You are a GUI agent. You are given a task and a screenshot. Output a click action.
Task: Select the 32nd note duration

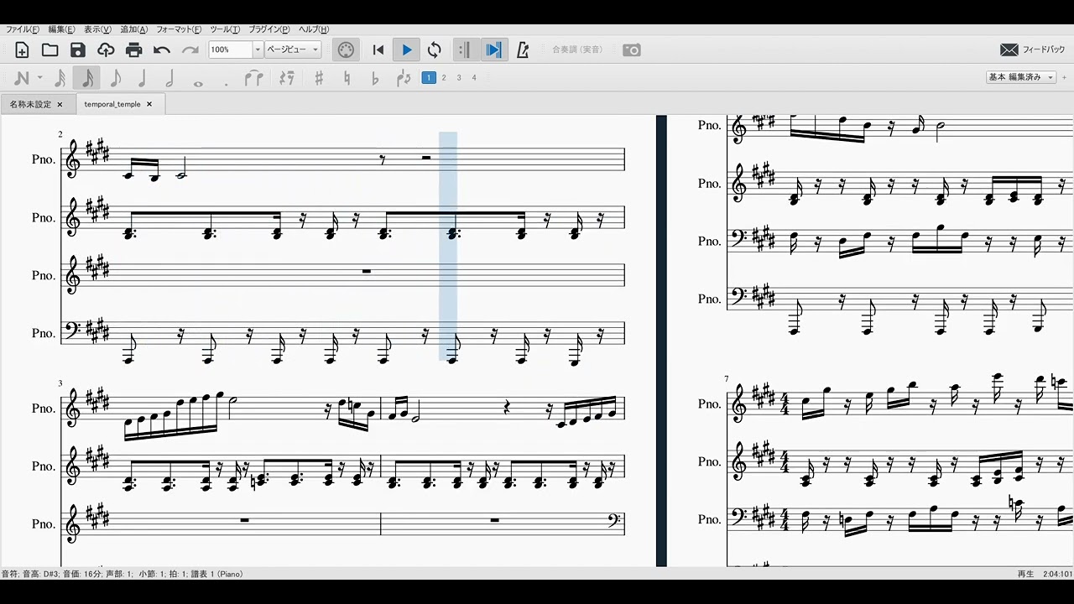tap(60, 79)
